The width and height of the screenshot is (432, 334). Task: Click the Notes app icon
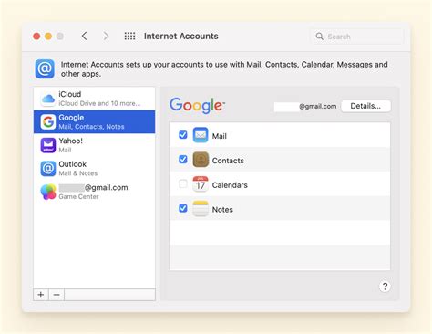coord(201,208)
